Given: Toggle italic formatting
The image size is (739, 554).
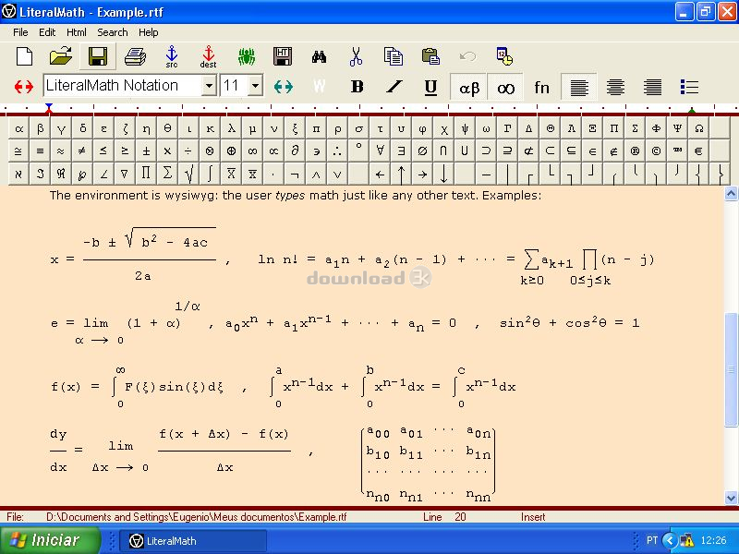Looking at the screenshot, I should [x=394, y=87].
